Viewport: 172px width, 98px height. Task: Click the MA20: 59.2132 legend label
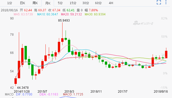[72, 14]
